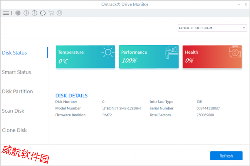Viewport: 250px width, 166px height.
Task: Click the presenter chart icon on Performance card
Action: pyautogui.click(x=172, y=52)
